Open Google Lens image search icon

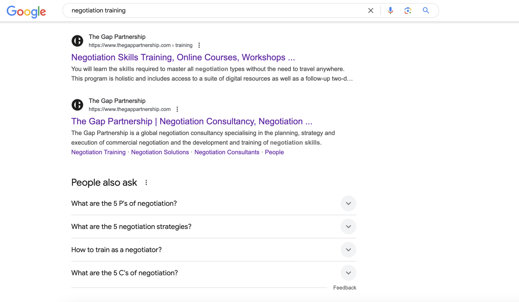tap(408, 11)
